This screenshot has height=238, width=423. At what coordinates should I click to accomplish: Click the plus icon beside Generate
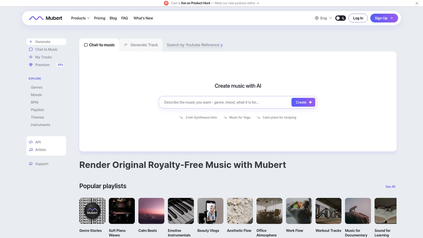[31, 42]
